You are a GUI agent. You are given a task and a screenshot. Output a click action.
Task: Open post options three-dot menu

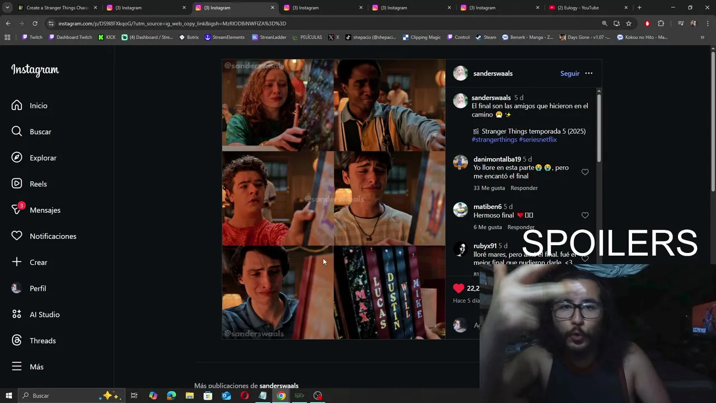[x=588, y=73]
